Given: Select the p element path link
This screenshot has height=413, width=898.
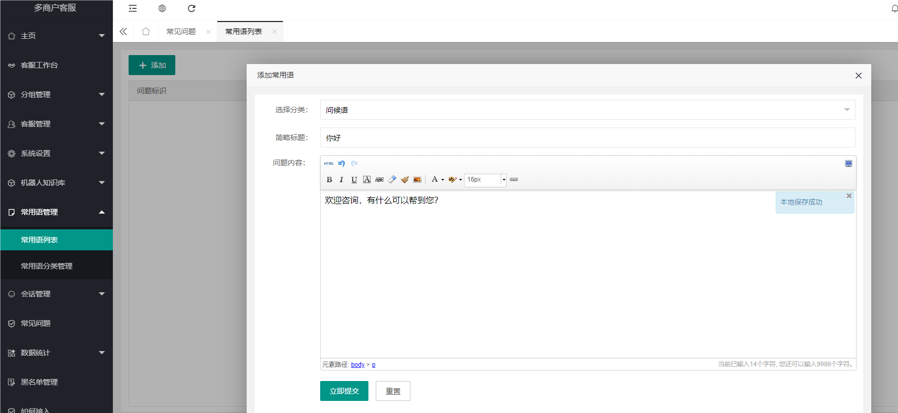Looking at the screenshot, I should tap(374, 365).
